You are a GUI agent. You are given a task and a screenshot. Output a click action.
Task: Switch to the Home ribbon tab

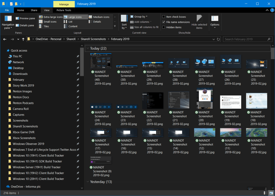point(20,10)
